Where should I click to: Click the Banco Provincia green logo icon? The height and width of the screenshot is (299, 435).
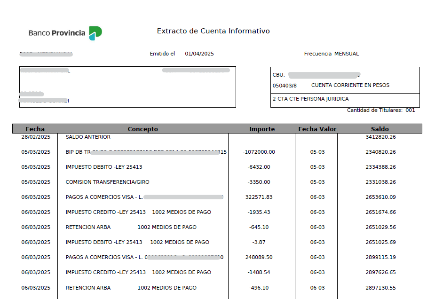(95, 33)
